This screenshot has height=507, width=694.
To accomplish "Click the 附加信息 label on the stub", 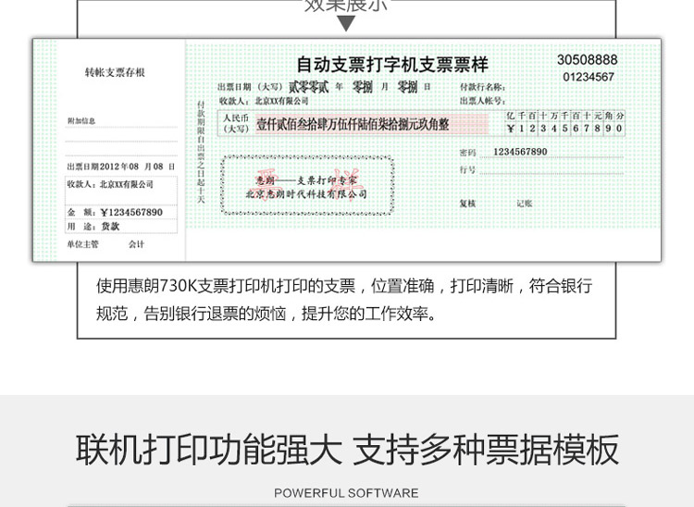I will click(81, 121).
